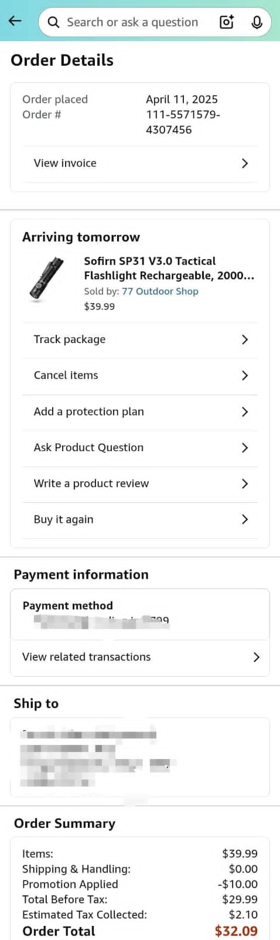This screenshot has height=940, width=280.
Task: Tap the Ask Product Question chevron
Action: tap(245, 448)
